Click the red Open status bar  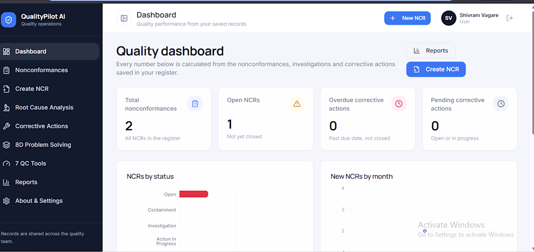pyautogui.click(x=193, y=194)
